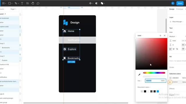Click the opacity slider below hue

(x=154, y=77)
